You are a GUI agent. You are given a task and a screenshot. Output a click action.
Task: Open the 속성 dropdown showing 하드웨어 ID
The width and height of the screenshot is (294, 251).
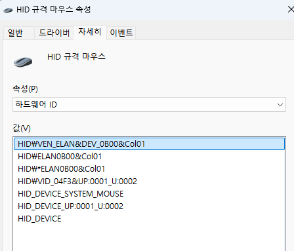coord(149,105)
